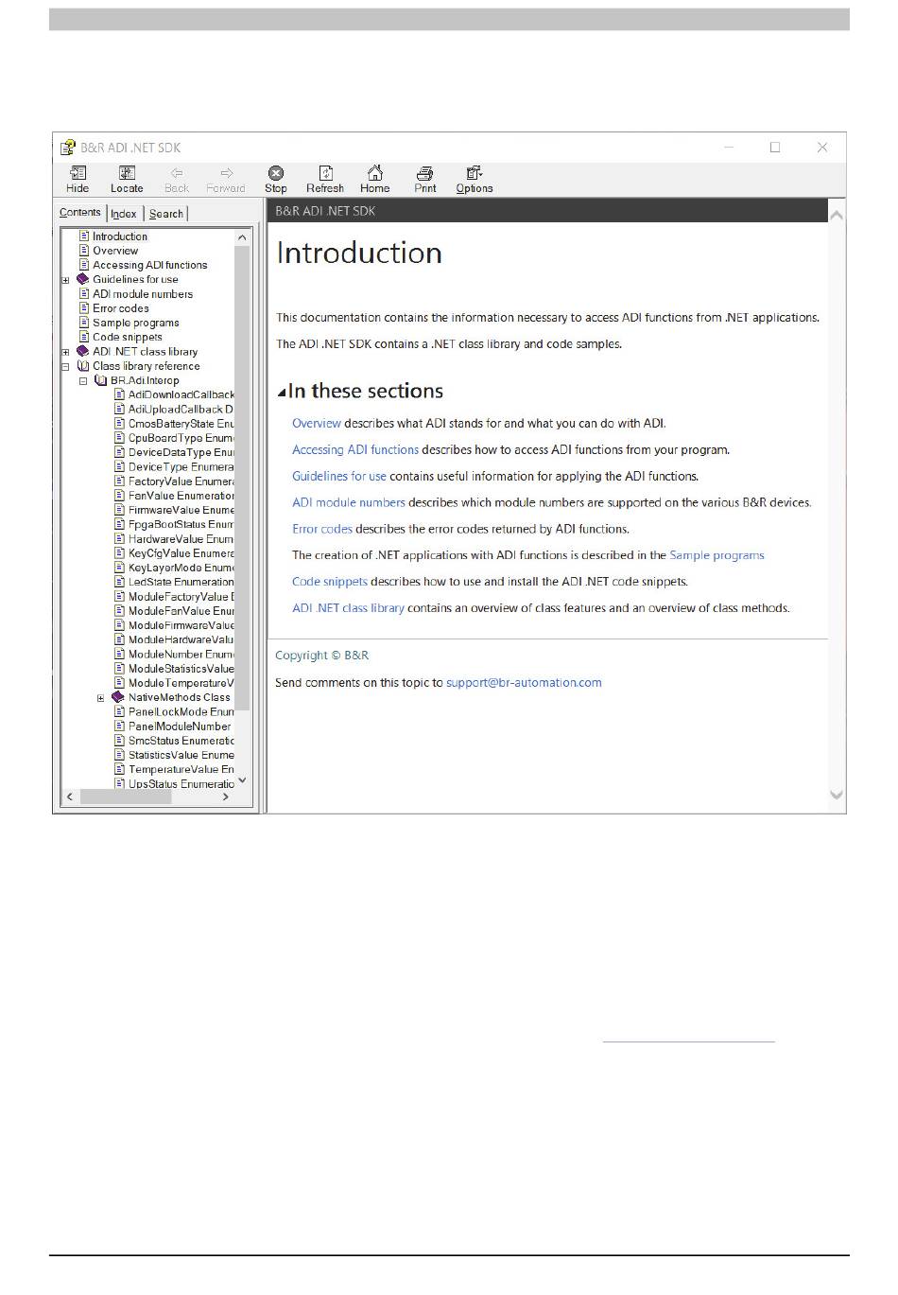Click the contents tree horizontal scrollbar thumb
Viewport: 898px width, 1295px height.
click(x=126, y=797)
